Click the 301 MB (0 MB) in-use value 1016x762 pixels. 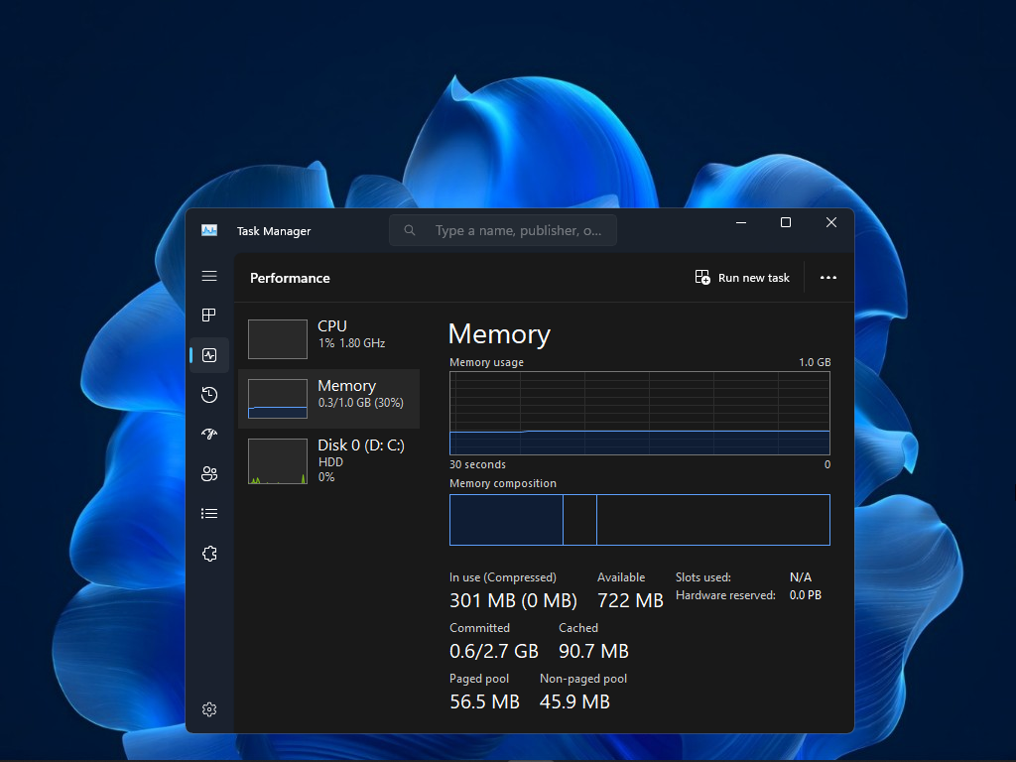[513, 600]
